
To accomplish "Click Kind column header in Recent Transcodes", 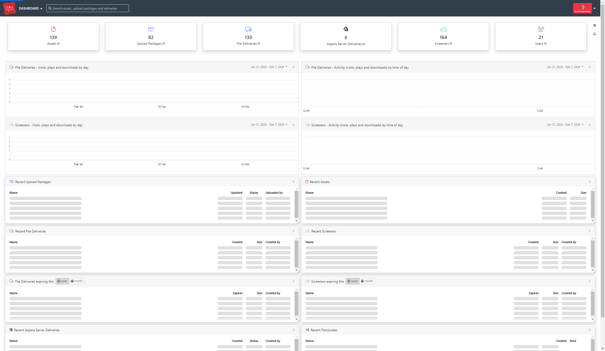I will coord(573,341).
